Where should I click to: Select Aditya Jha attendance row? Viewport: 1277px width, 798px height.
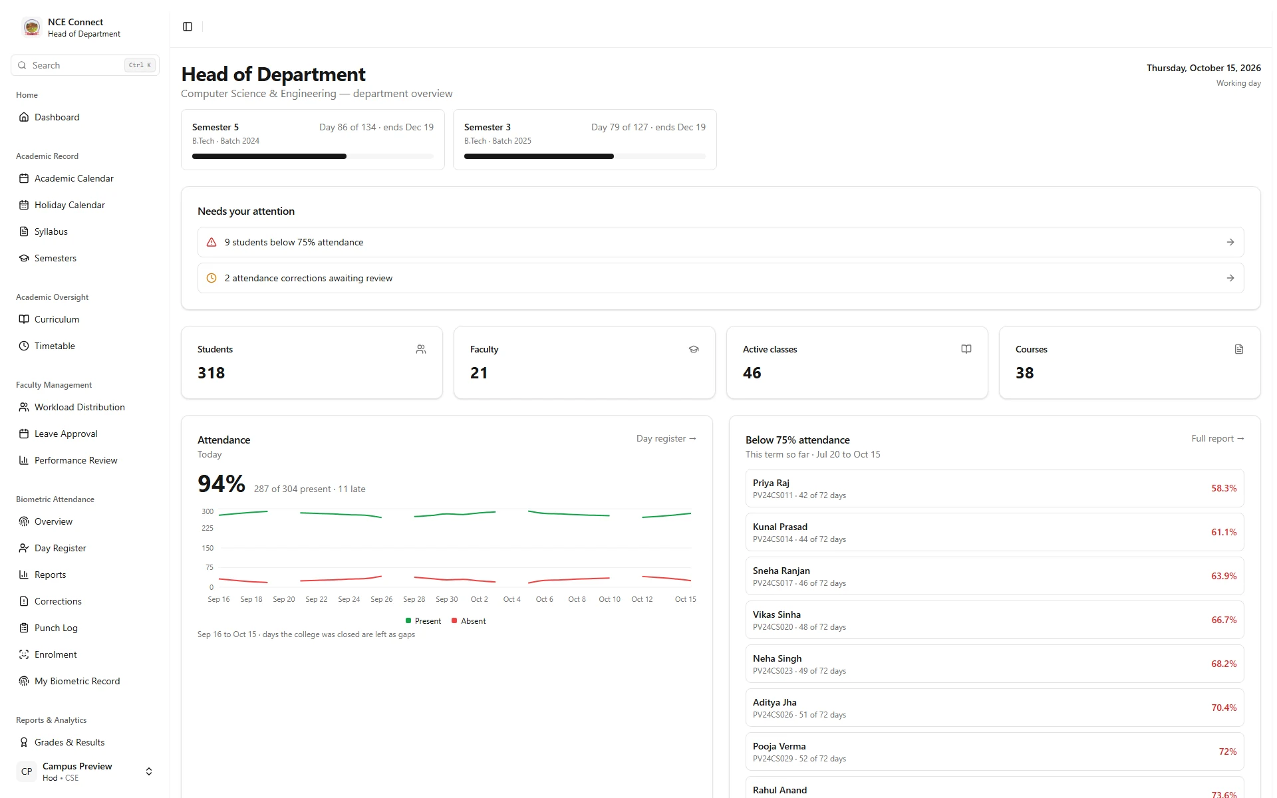click(x=994, y=708)
